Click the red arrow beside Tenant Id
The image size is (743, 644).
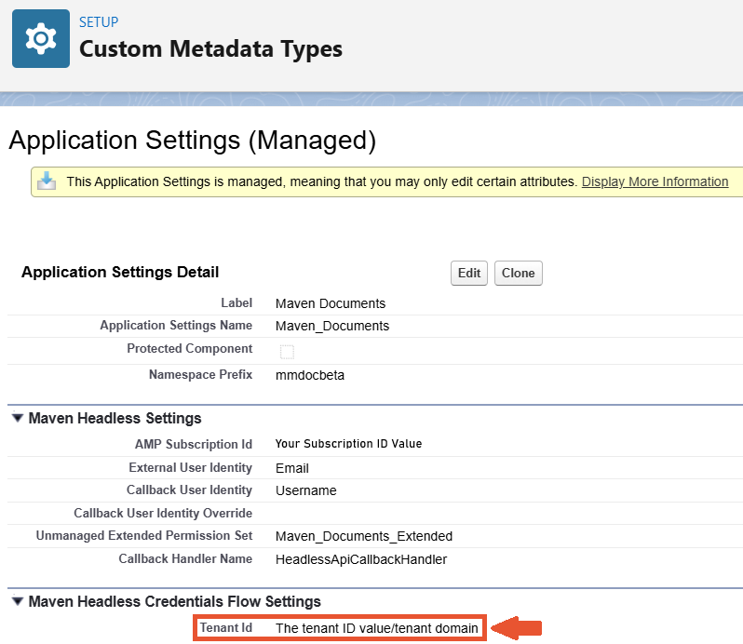click(517, 628)
